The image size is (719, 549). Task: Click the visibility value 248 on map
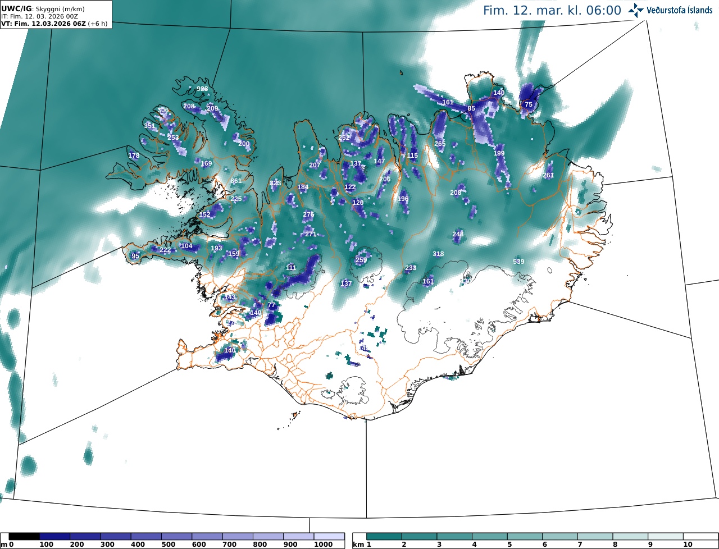pos(458,234)
